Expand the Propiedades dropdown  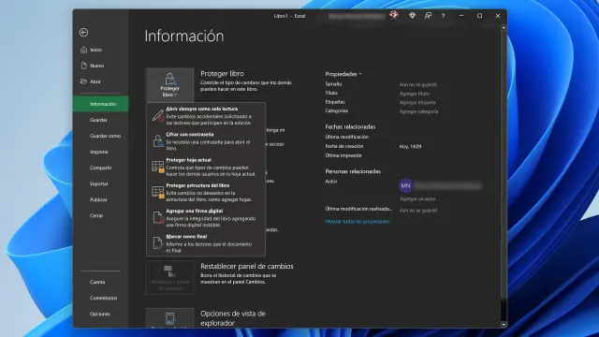(343, 74)
